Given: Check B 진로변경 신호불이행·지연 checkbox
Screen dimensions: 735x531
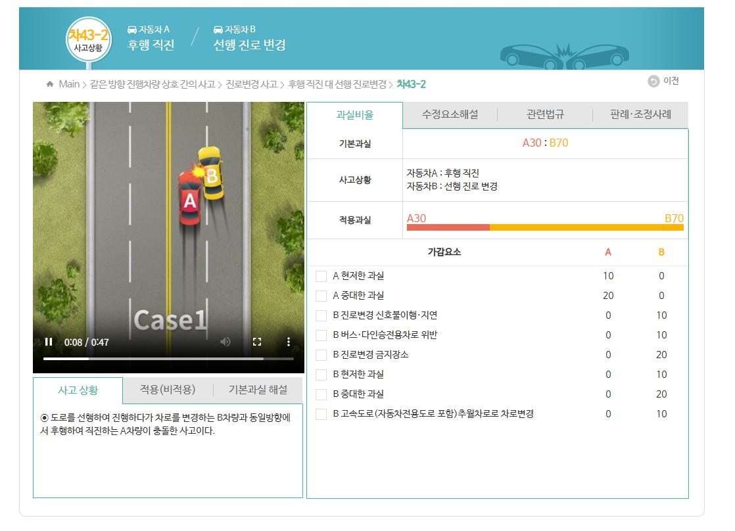Looking at the screenshot, I should tap(321, 315).
